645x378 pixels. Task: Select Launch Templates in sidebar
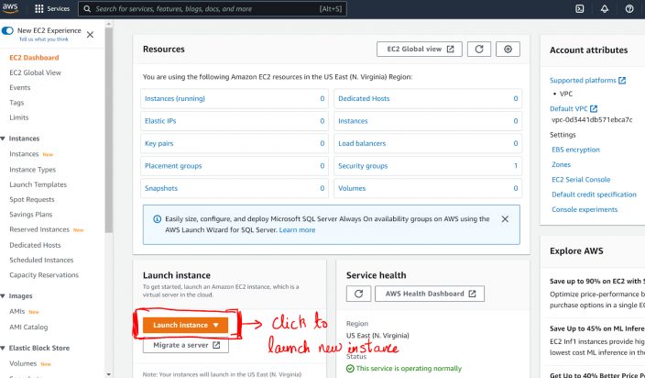tap(38, 184)
